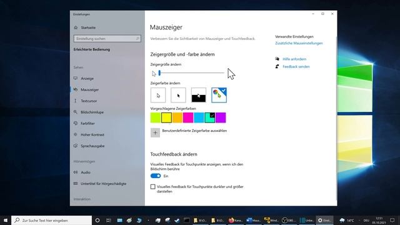Image resolution: width=400 pixels, height=225 pixels.
Task: Open Task View in taskbar
Action: coord(108,220)
